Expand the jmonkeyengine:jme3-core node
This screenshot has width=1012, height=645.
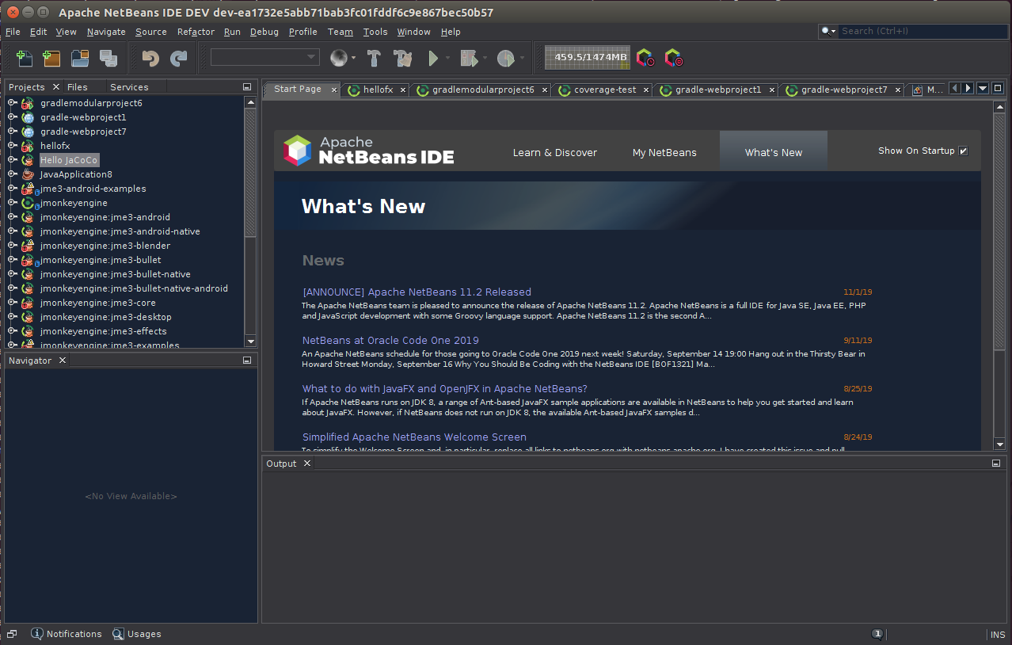click(x=12, y=303)
